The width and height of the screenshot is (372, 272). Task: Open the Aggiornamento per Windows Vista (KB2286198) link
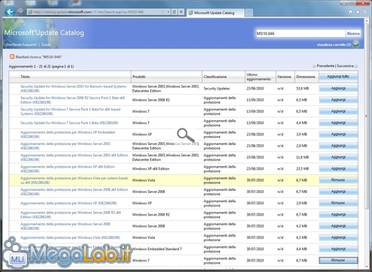tap(70, 237)
